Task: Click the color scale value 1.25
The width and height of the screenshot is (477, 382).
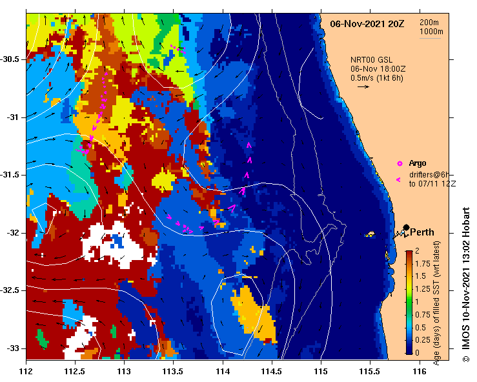Action: click(423, 289)
